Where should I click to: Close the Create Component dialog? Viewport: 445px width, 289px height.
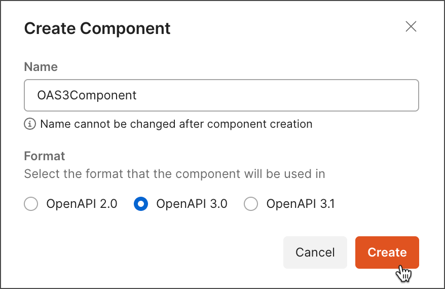coord(411,27)
